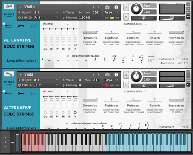
Task: Go to next instrument preset for Violin
Action: [99, 7]
